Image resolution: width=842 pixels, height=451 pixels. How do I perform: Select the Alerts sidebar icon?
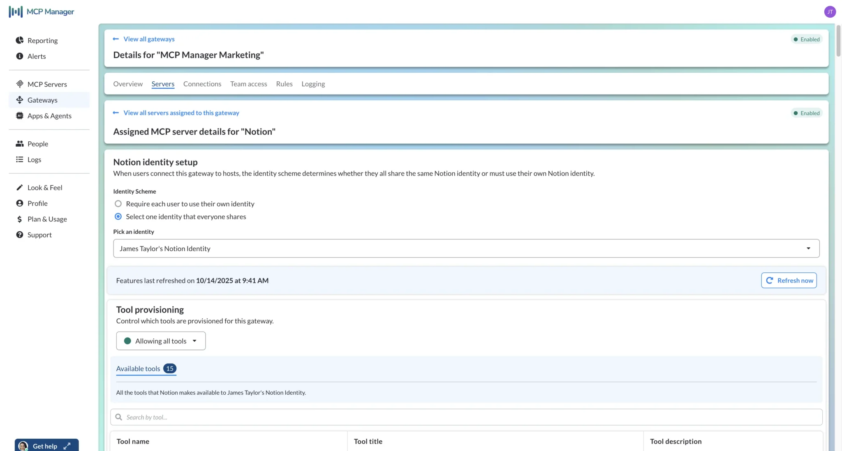click(x=20, y=56)
